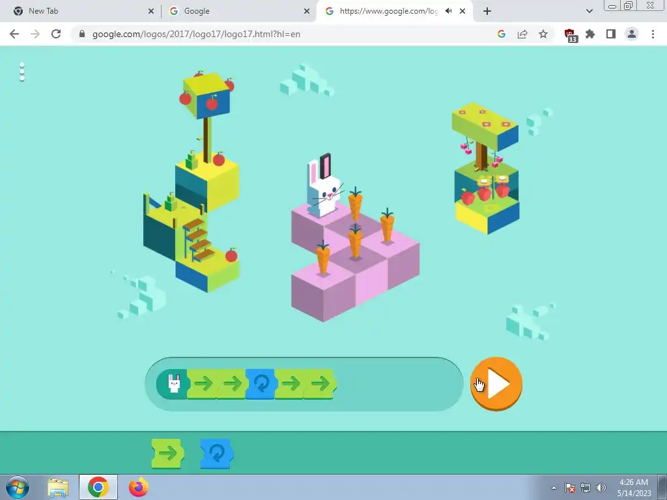Click the Chrome taskbar icon
Screen dimensions: 667x500
coord(98,487)
